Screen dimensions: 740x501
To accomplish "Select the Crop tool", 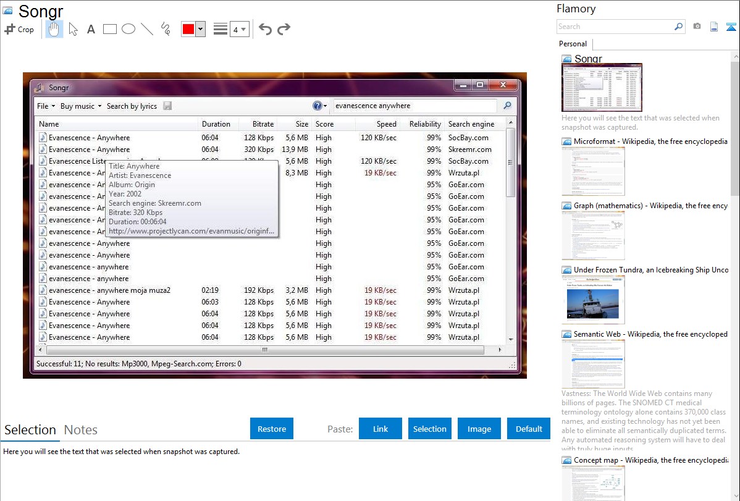I will 19,29.
